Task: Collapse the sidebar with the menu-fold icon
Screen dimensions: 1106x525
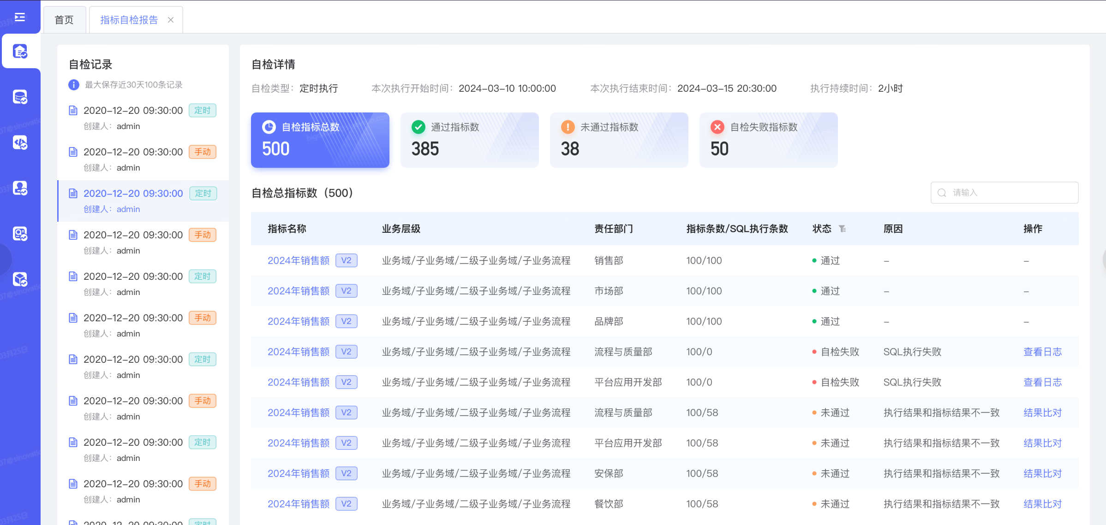Action: (20, 17)
